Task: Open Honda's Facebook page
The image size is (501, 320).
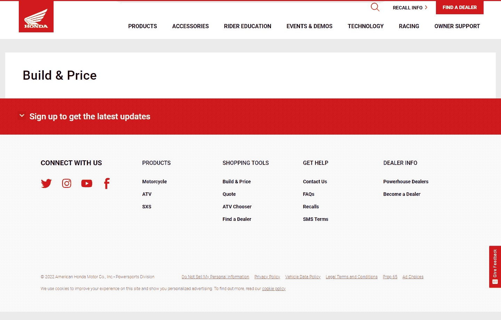Action: pyautogui.click(x=107, y=183)
